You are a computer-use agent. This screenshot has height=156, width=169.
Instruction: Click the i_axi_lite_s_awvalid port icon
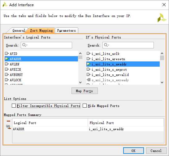(x=89, y=75)
